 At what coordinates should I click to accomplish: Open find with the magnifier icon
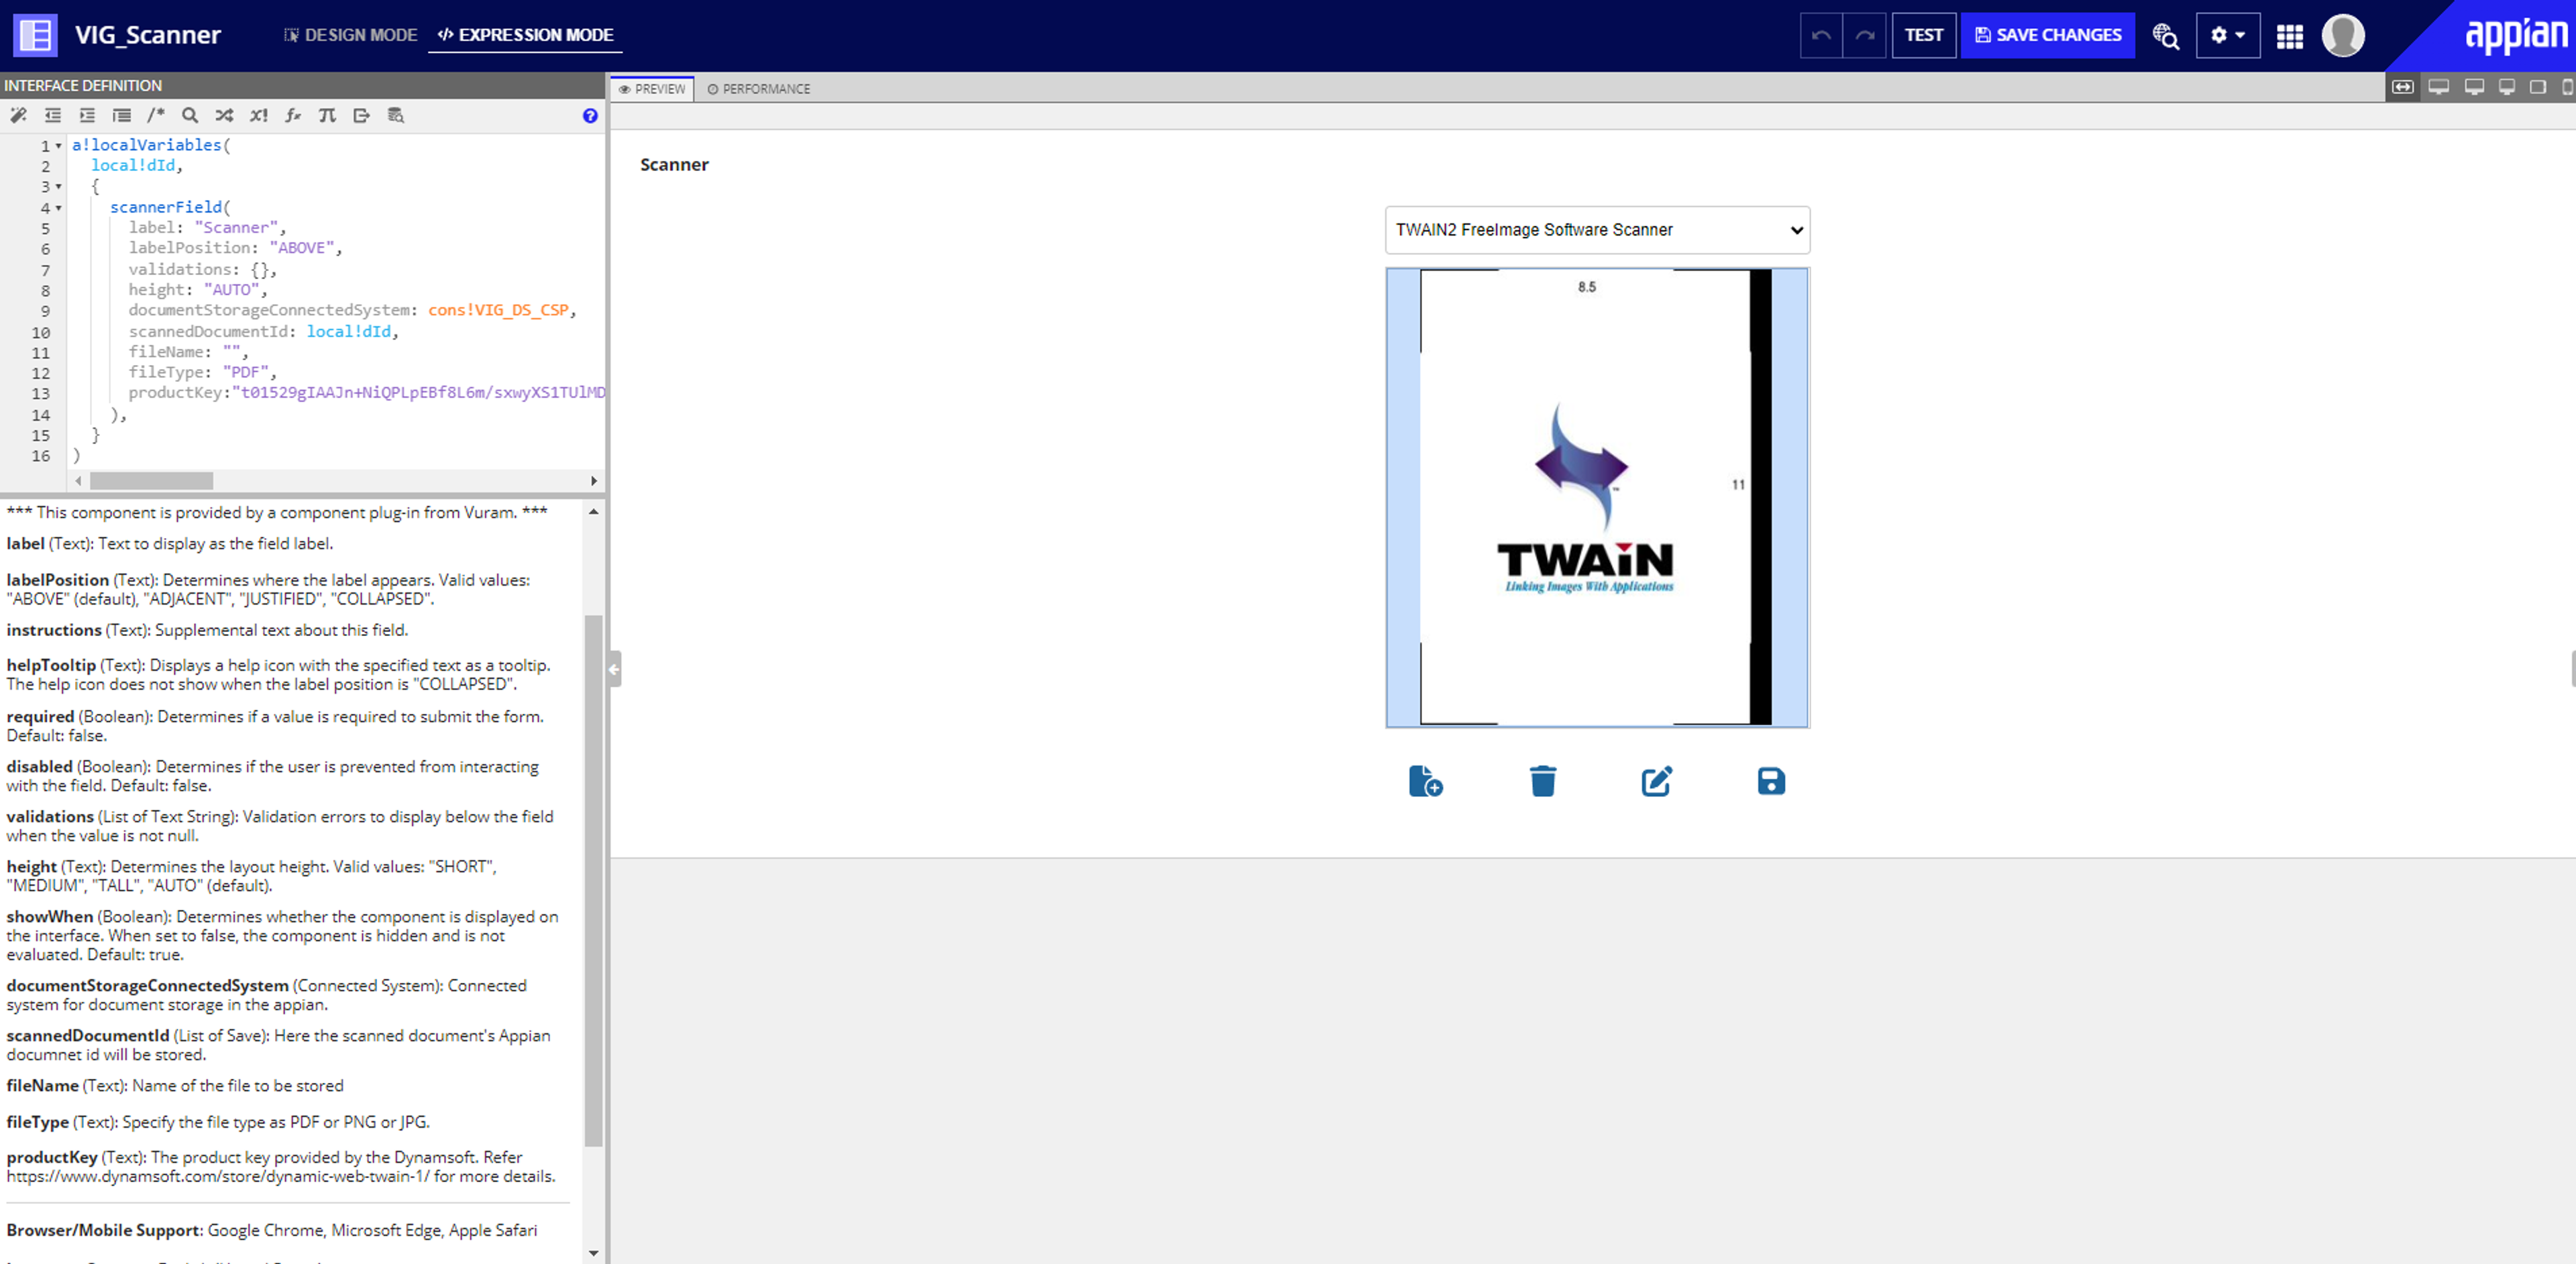(x=190, y=116)
